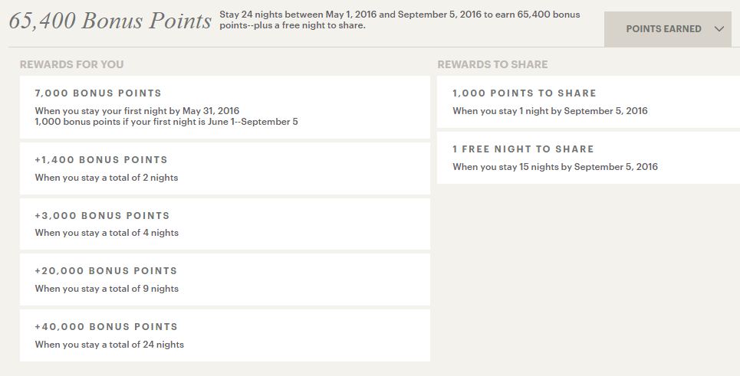Click the Stay 24 nights promotion description
The image size is (740, 376).
click(x=399, y=20)
